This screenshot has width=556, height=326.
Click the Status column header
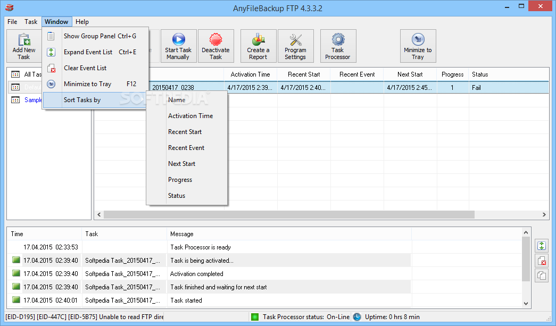(509, 74)
